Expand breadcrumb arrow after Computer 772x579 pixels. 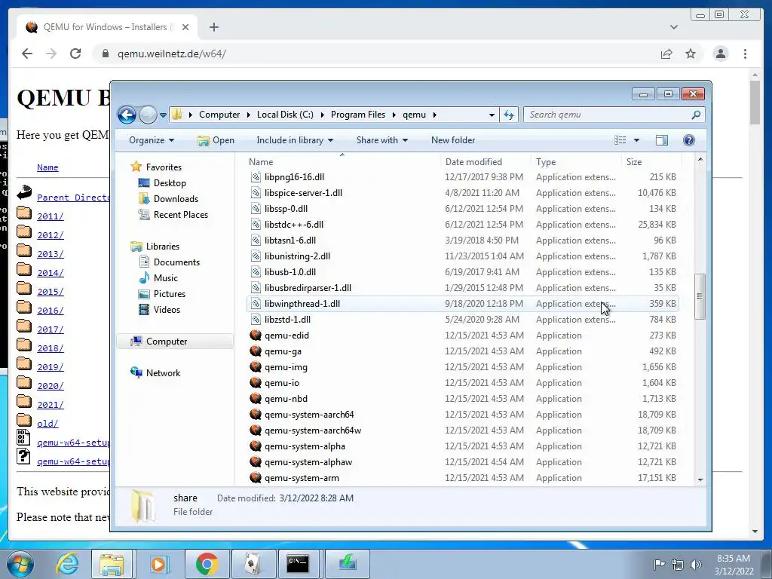click(x=248, y=115)
